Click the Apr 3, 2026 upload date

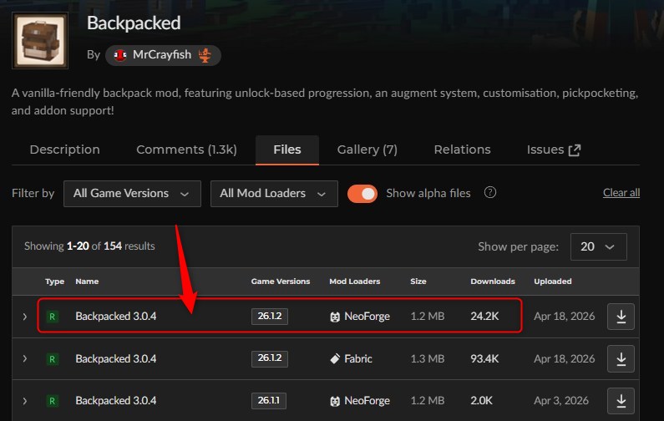pos(561,401)
